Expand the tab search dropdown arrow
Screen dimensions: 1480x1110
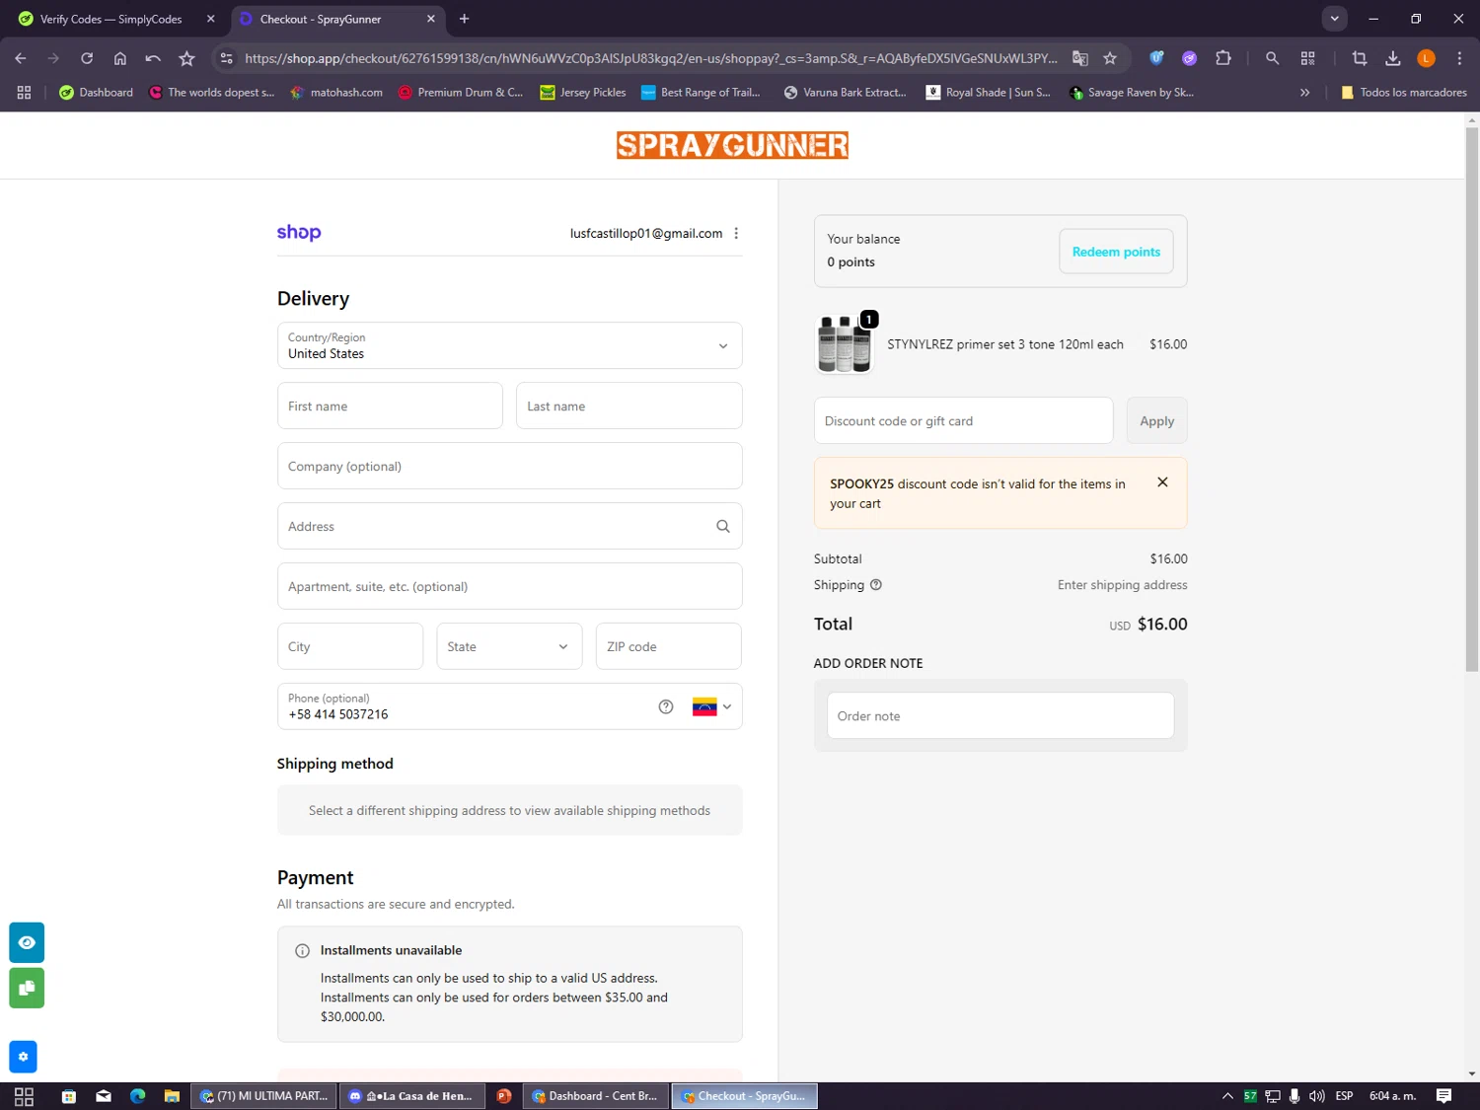tap(1334, 19)
